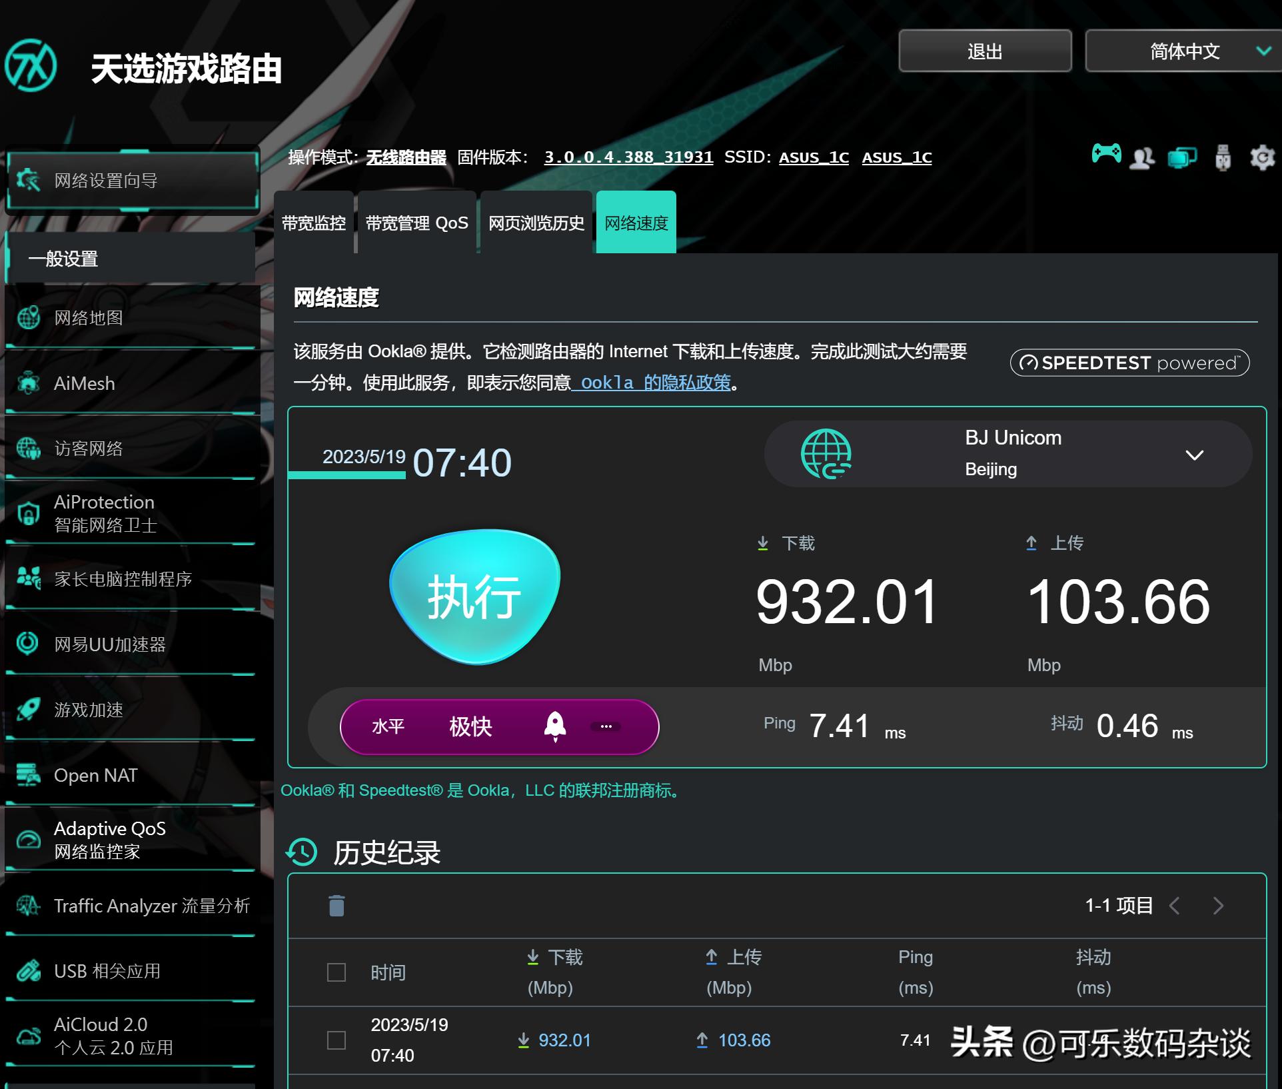Open 网络地图 in the sidebar
Screen dimensions: 1282x1089
coord(87,318)
